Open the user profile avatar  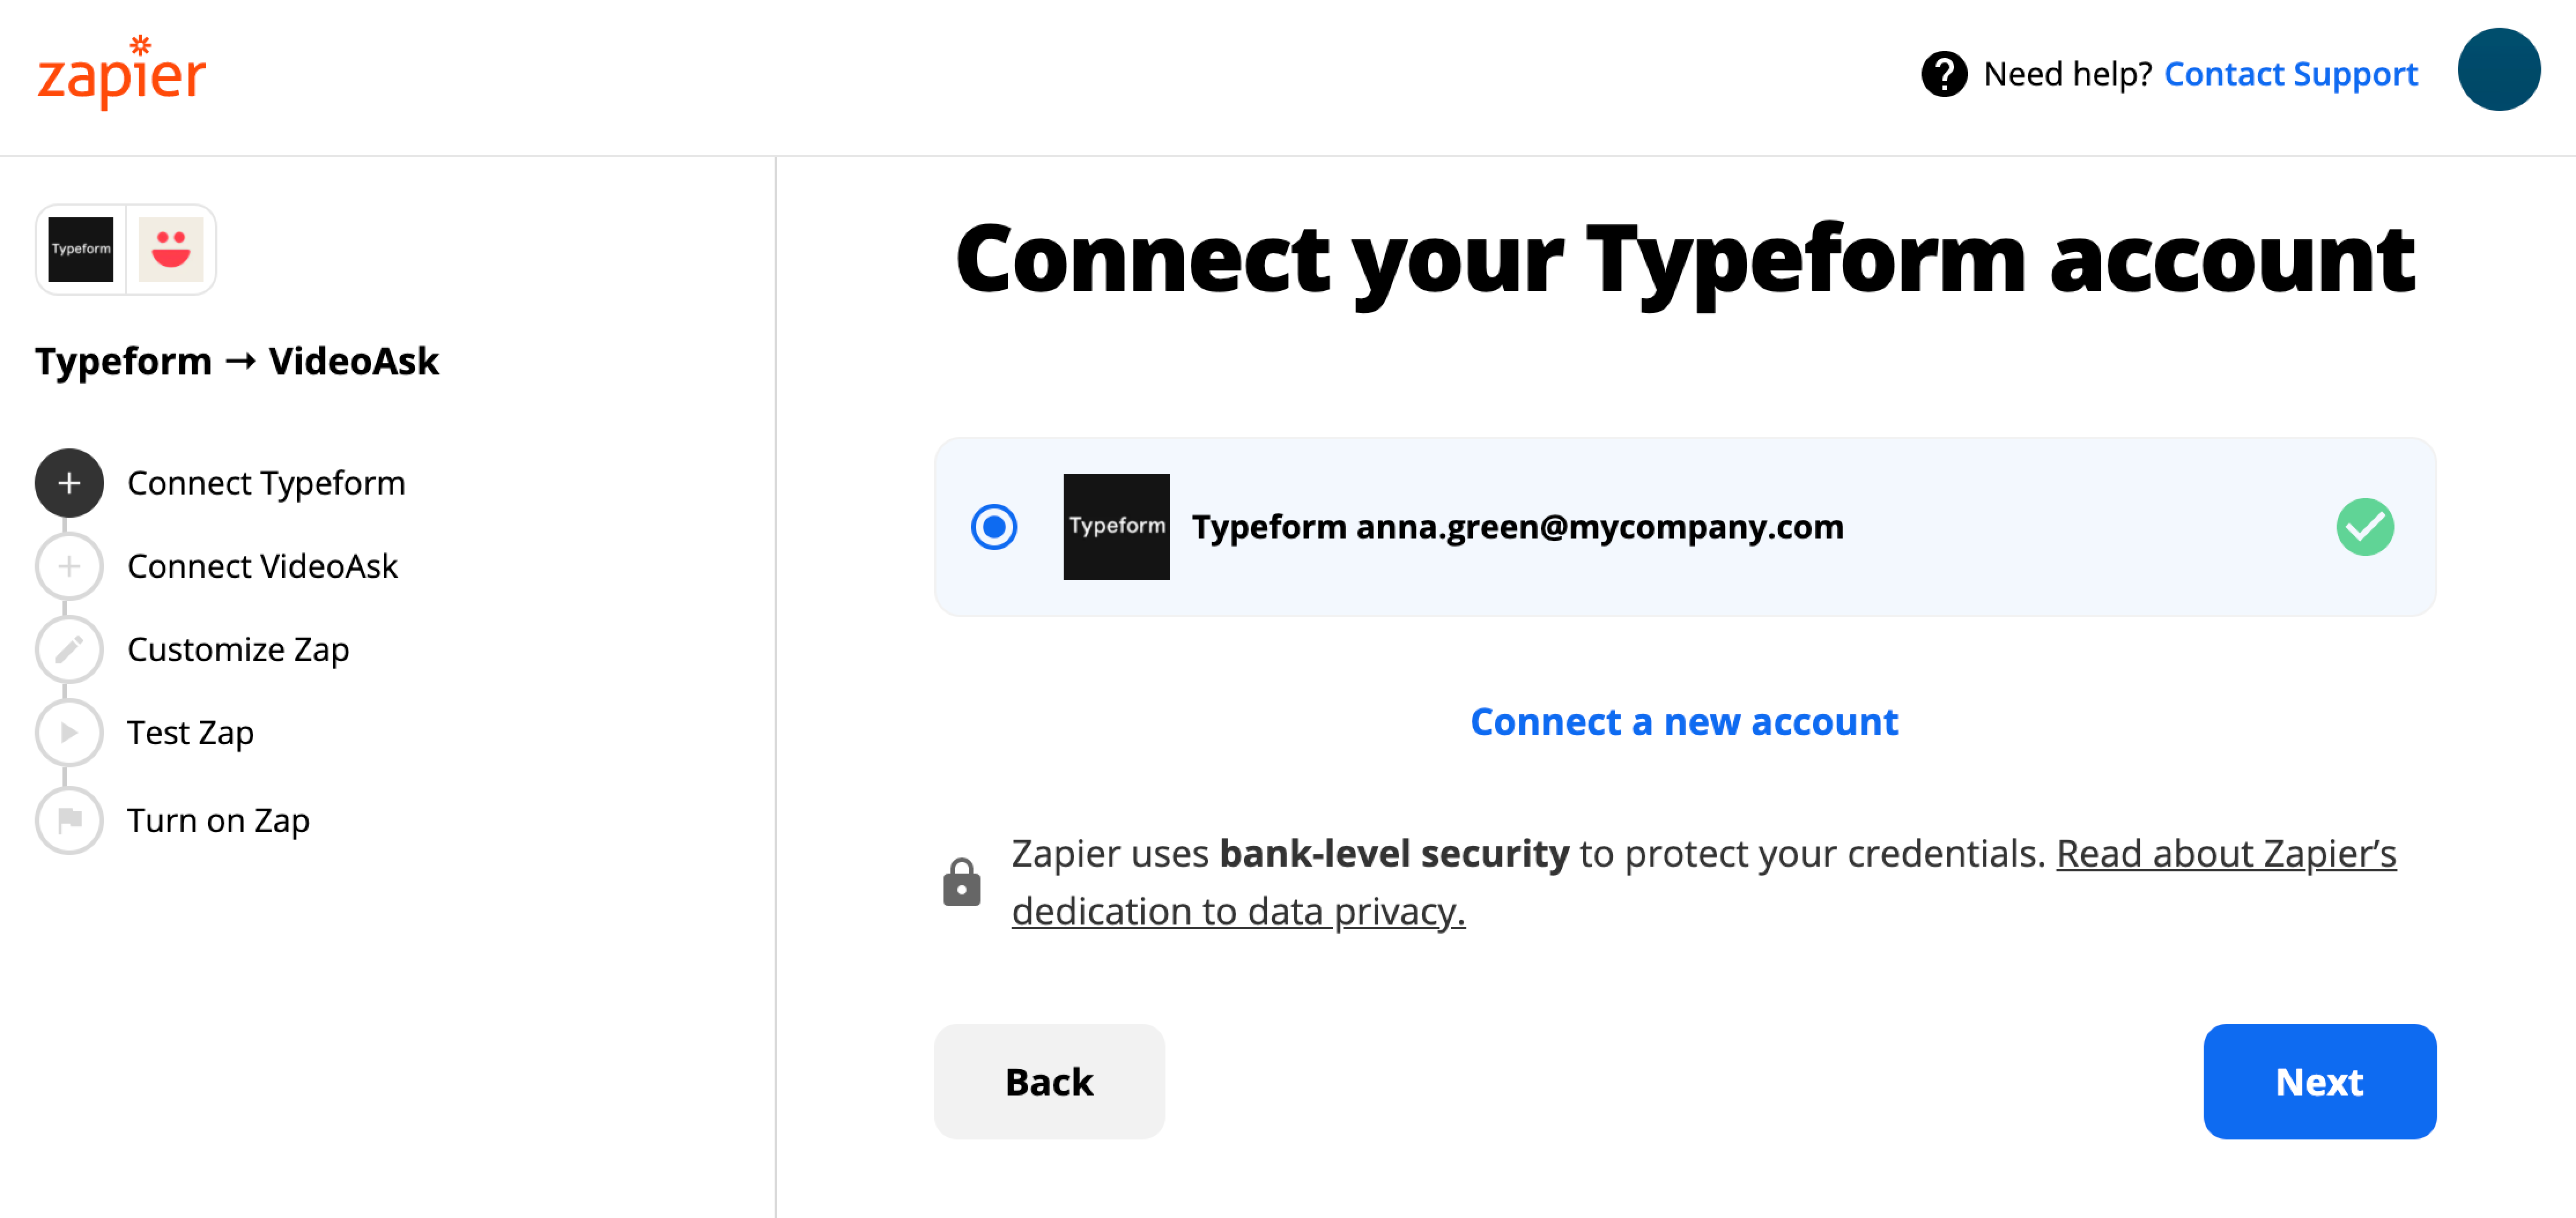pos(2498,70)
